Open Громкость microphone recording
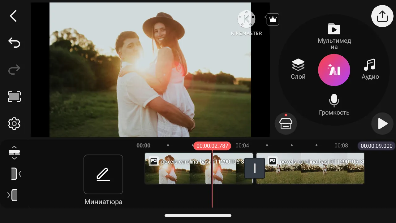 [x=334, y=104]
